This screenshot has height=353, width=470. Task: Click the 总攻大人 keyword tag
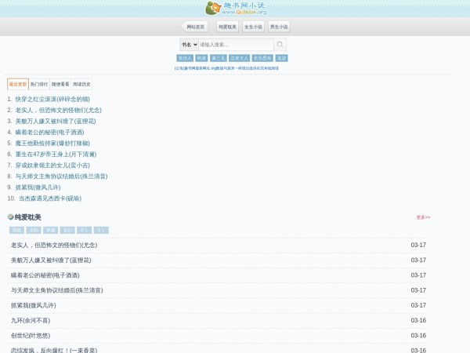239,58
